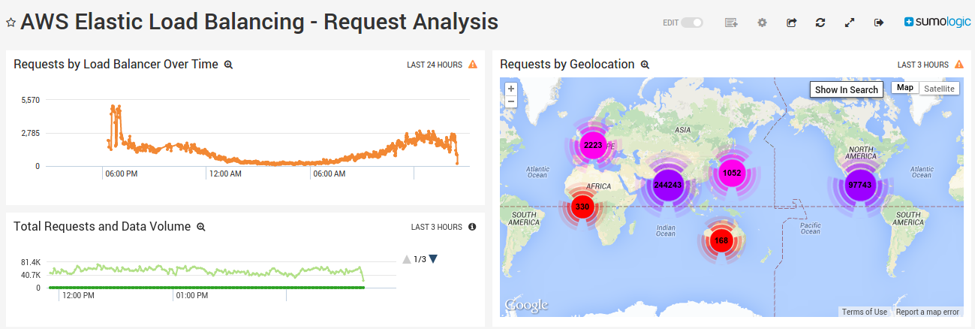
Task: Click the 2223 cluster over Europe
Action: point(593,145)
